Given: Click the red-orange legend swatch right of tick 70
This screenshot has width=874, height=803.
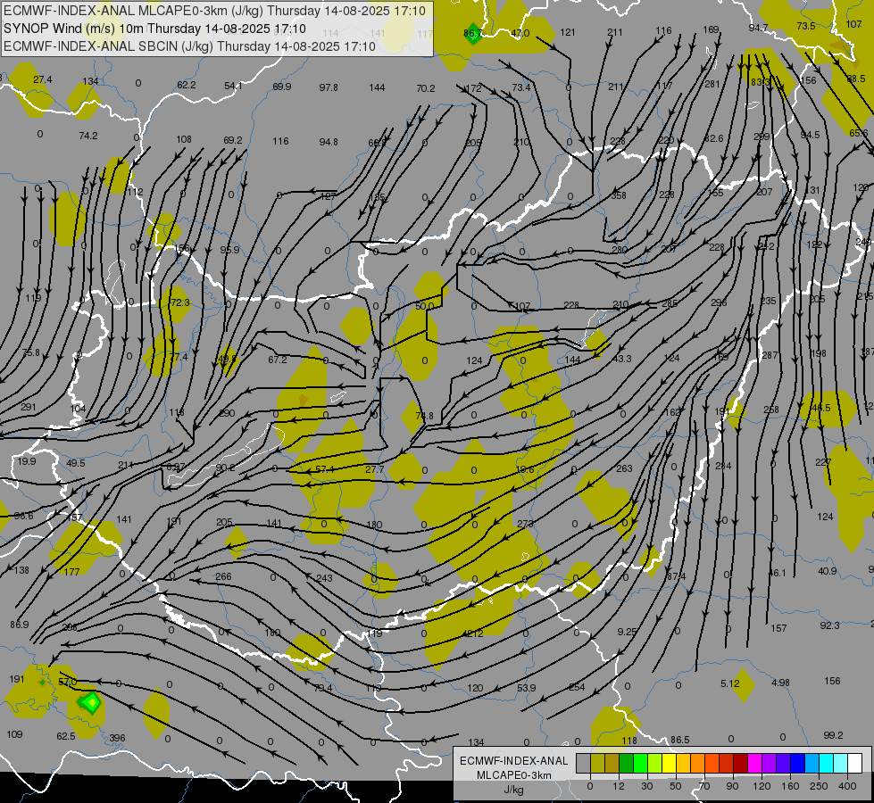Looking at the screenshot, I should point(712,763).
